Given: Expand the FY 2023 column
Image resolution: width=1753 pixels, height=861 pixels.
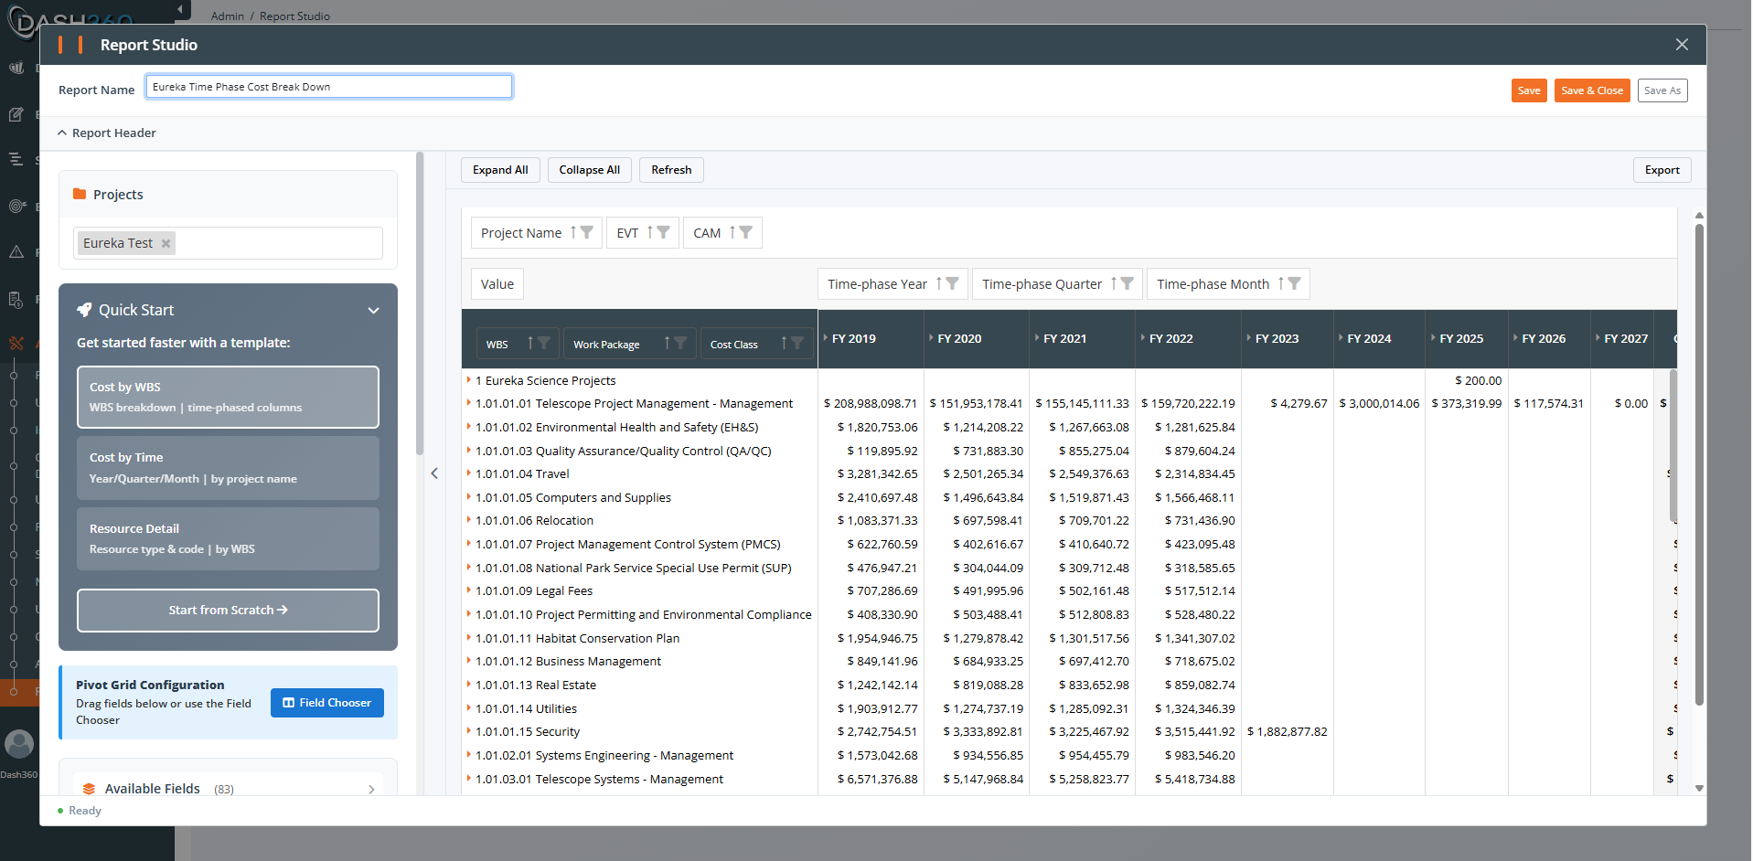Looking at the screenshot, I should (1249, 338).
